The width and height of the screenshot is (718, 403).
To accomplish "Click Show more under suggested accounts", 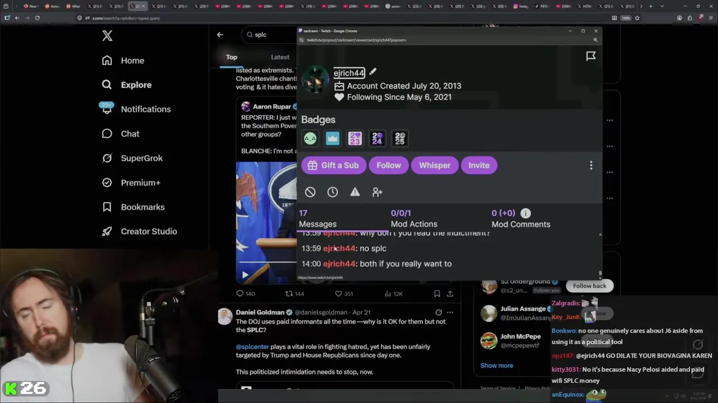I will (x=496, y=365).
